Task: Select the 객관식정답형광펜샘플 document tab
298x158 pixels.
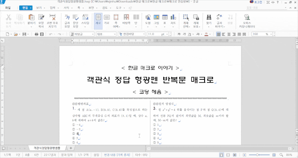Action: click(47, 148)
